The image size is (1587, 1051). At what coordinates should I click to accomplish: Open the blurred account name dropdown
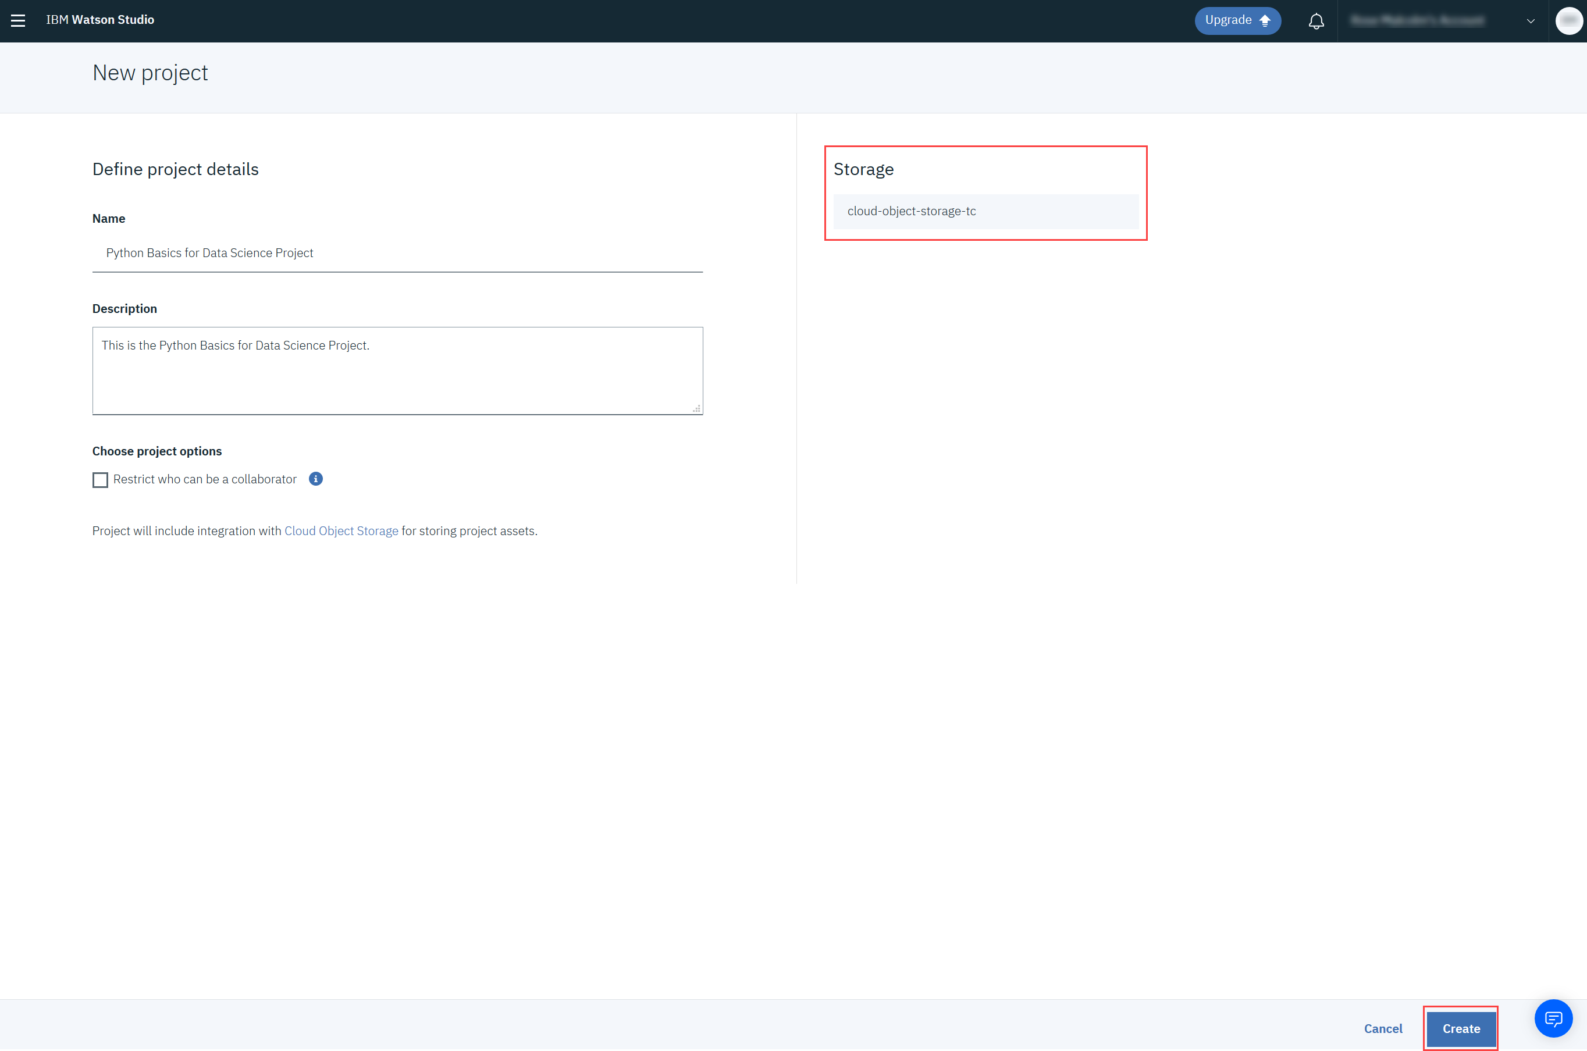point(1417,21)
